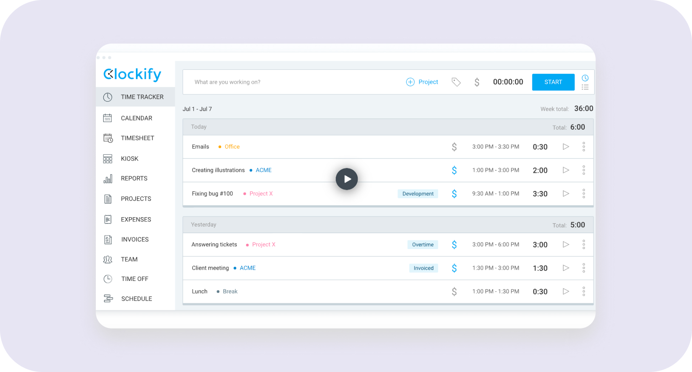Viewport: 692px width, 372px height.
Task: Open the options menu for Creating illustrations
Action: (584, 170)
